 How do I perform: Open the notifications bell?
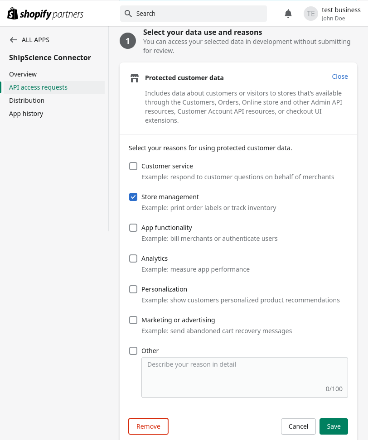pyautogui.click(x=288, y=14)
